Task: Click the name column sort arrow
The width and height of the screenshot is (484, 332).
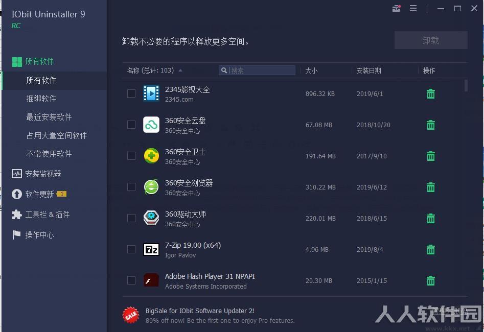Action: [180, 70]
